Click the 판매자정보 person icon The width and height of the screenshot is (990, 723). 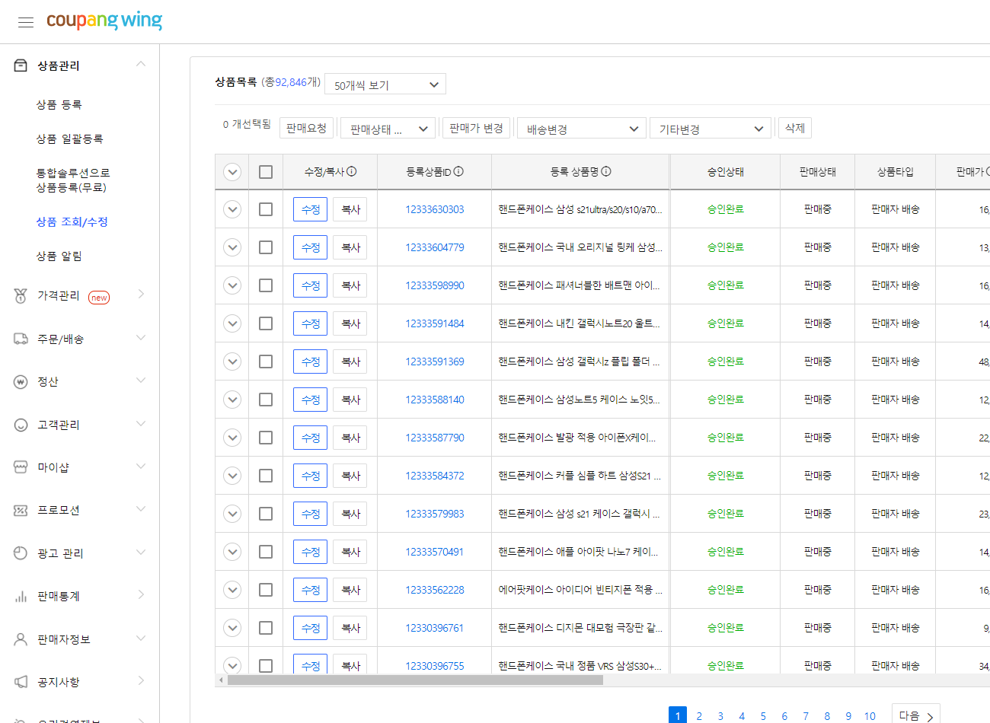click(21, 639)
